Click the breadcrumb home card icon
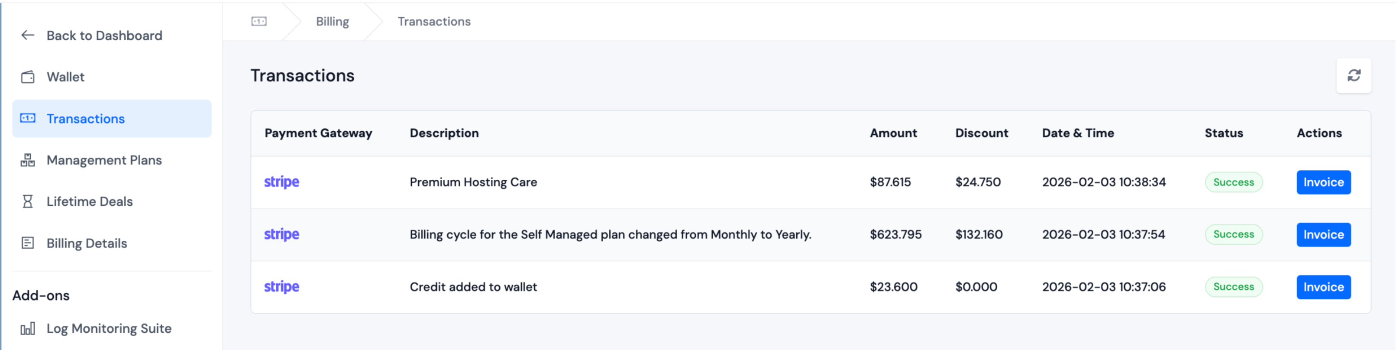Screen dimensions: 1396x350 click(259, 21)
